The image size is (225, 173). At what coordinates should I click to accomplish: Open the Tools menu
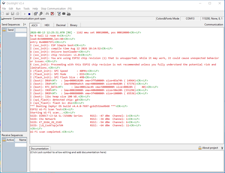tap(26, 8)
